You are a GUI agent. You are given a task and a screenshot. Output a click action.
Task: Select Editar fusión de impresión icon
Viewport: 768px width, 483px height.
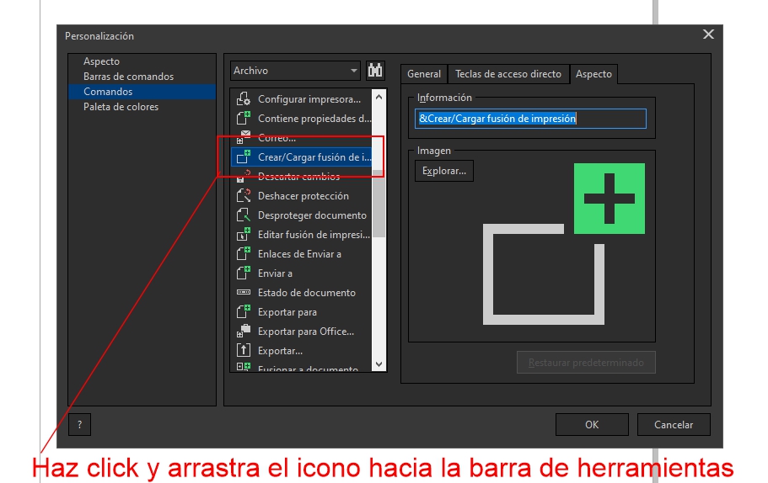[244, 235]
